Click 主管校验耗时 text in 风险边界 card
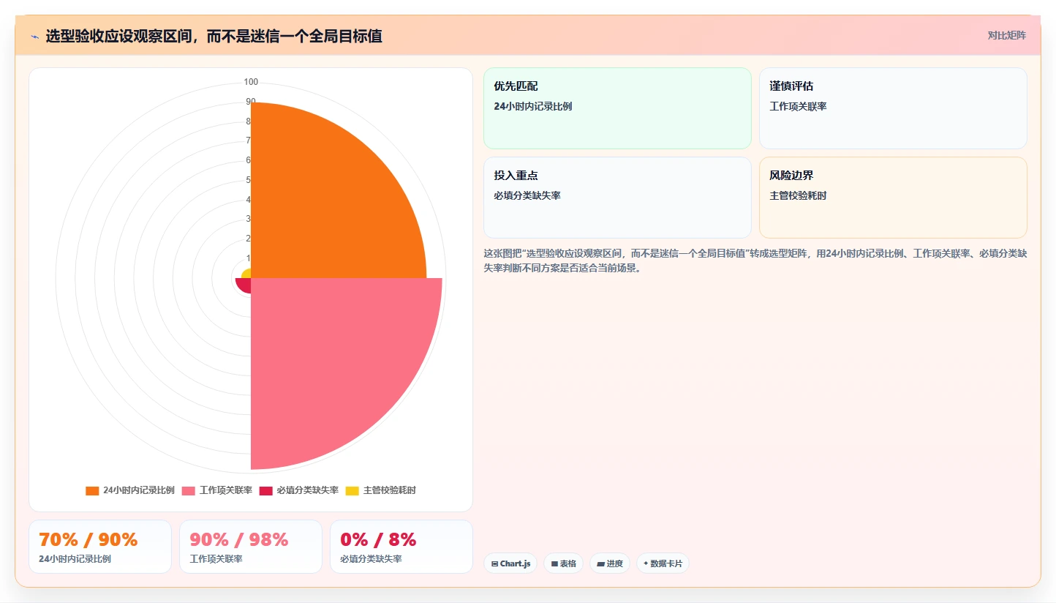1056x603 pixels. pyautogui.click(x=798, y=196)
